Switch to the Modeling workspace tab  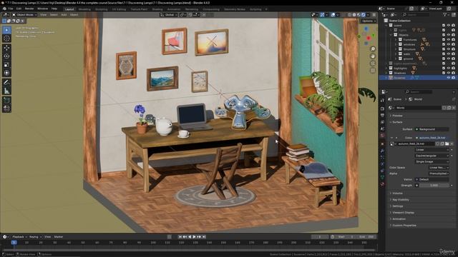click(84, 9)
